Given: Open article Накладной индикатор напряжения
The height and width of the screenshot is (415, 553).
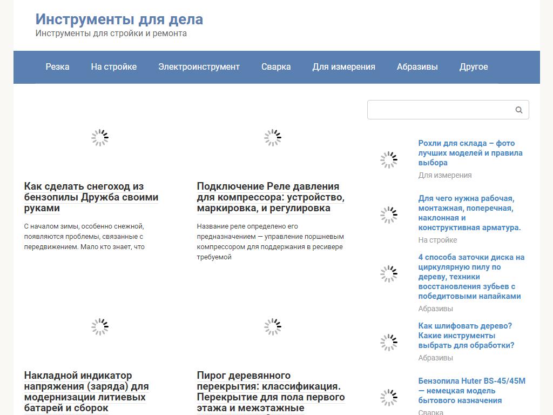Looking at the screenshot, I should coord(86,392).
